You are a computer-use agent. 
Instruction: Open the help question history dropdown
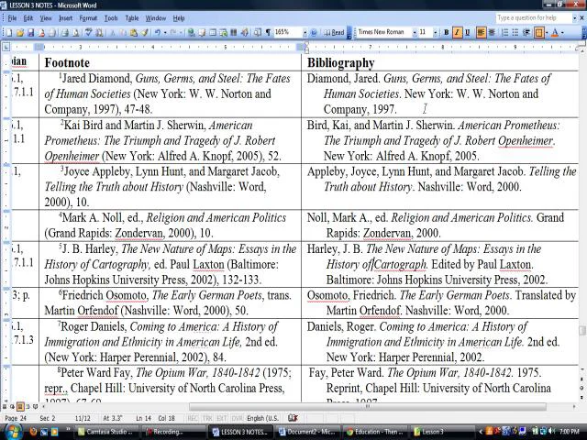click(x=574, y=18)
